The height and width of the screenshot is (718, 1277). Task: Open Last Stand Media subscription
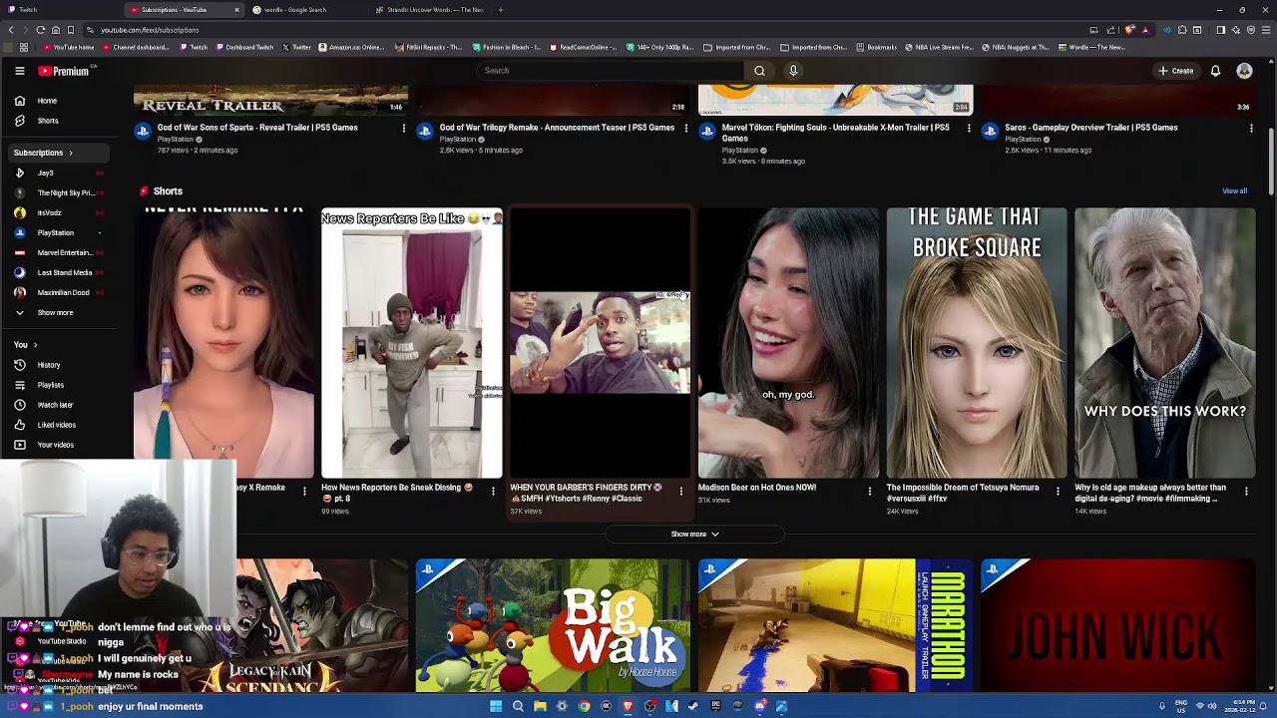(x=58, y=272)
